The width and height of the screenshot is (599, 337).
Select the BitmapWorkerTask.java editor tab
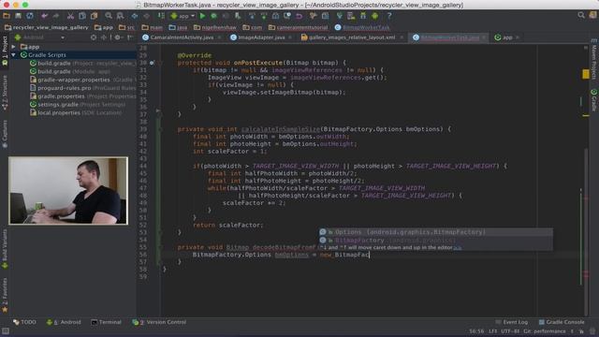449,37
